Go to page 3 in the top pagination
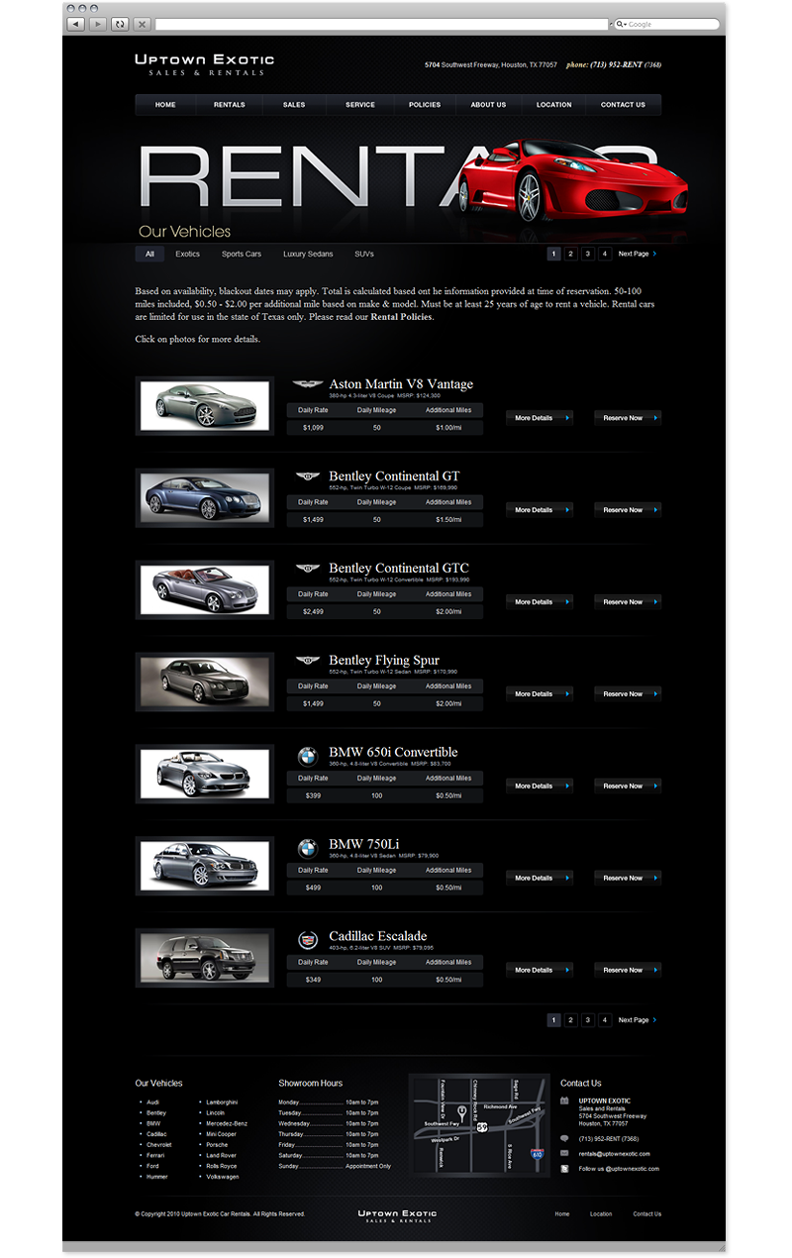This screenshot has height=1258, width=792. [588, 255]
